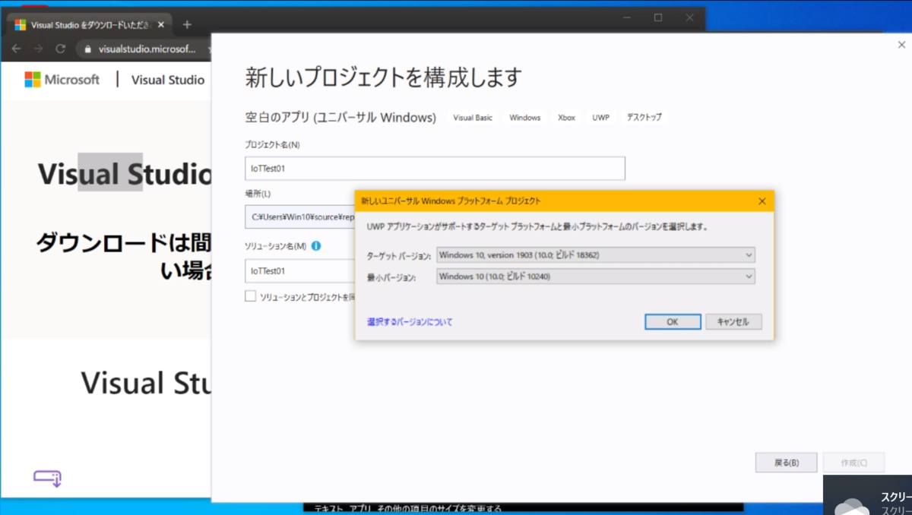Image resolution: width=912 pixels, height=515 pixels.
Task: Click the info icon beside ソリューション名(M)
Action: click(x=317, y=245)
